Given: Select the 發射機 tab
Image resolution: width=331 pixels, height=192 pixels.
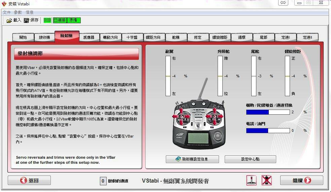Looking at the screenshot, I should 67,36.
